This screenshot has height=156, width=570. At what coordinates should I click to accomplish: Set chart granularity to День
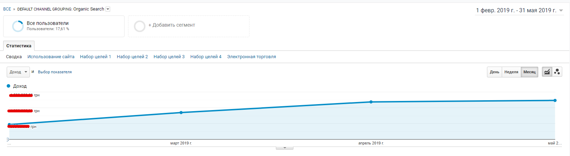[x=494, y=72]
